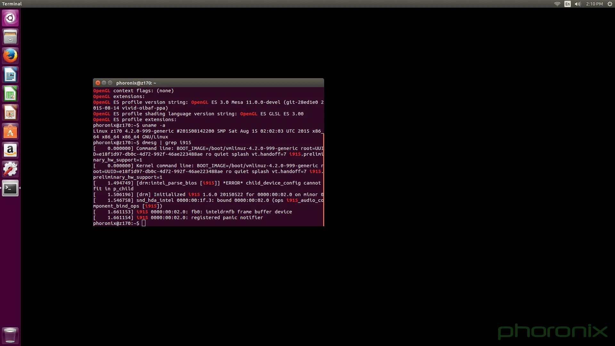Click the 'uname -a' command line

click(x=129, y=125)
